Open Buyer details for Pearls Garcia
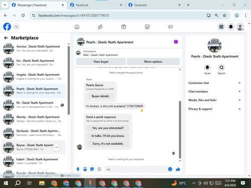 (100, 96)
